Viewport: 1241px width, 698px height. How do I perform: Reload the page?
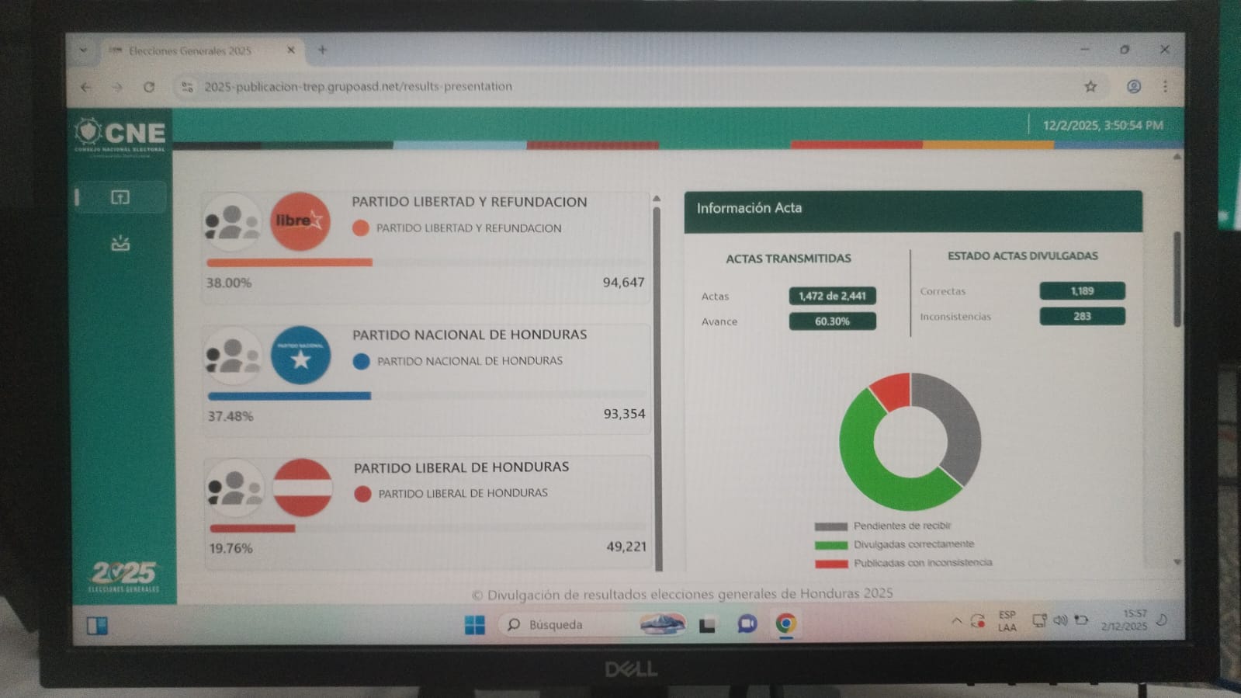(149, 87)
